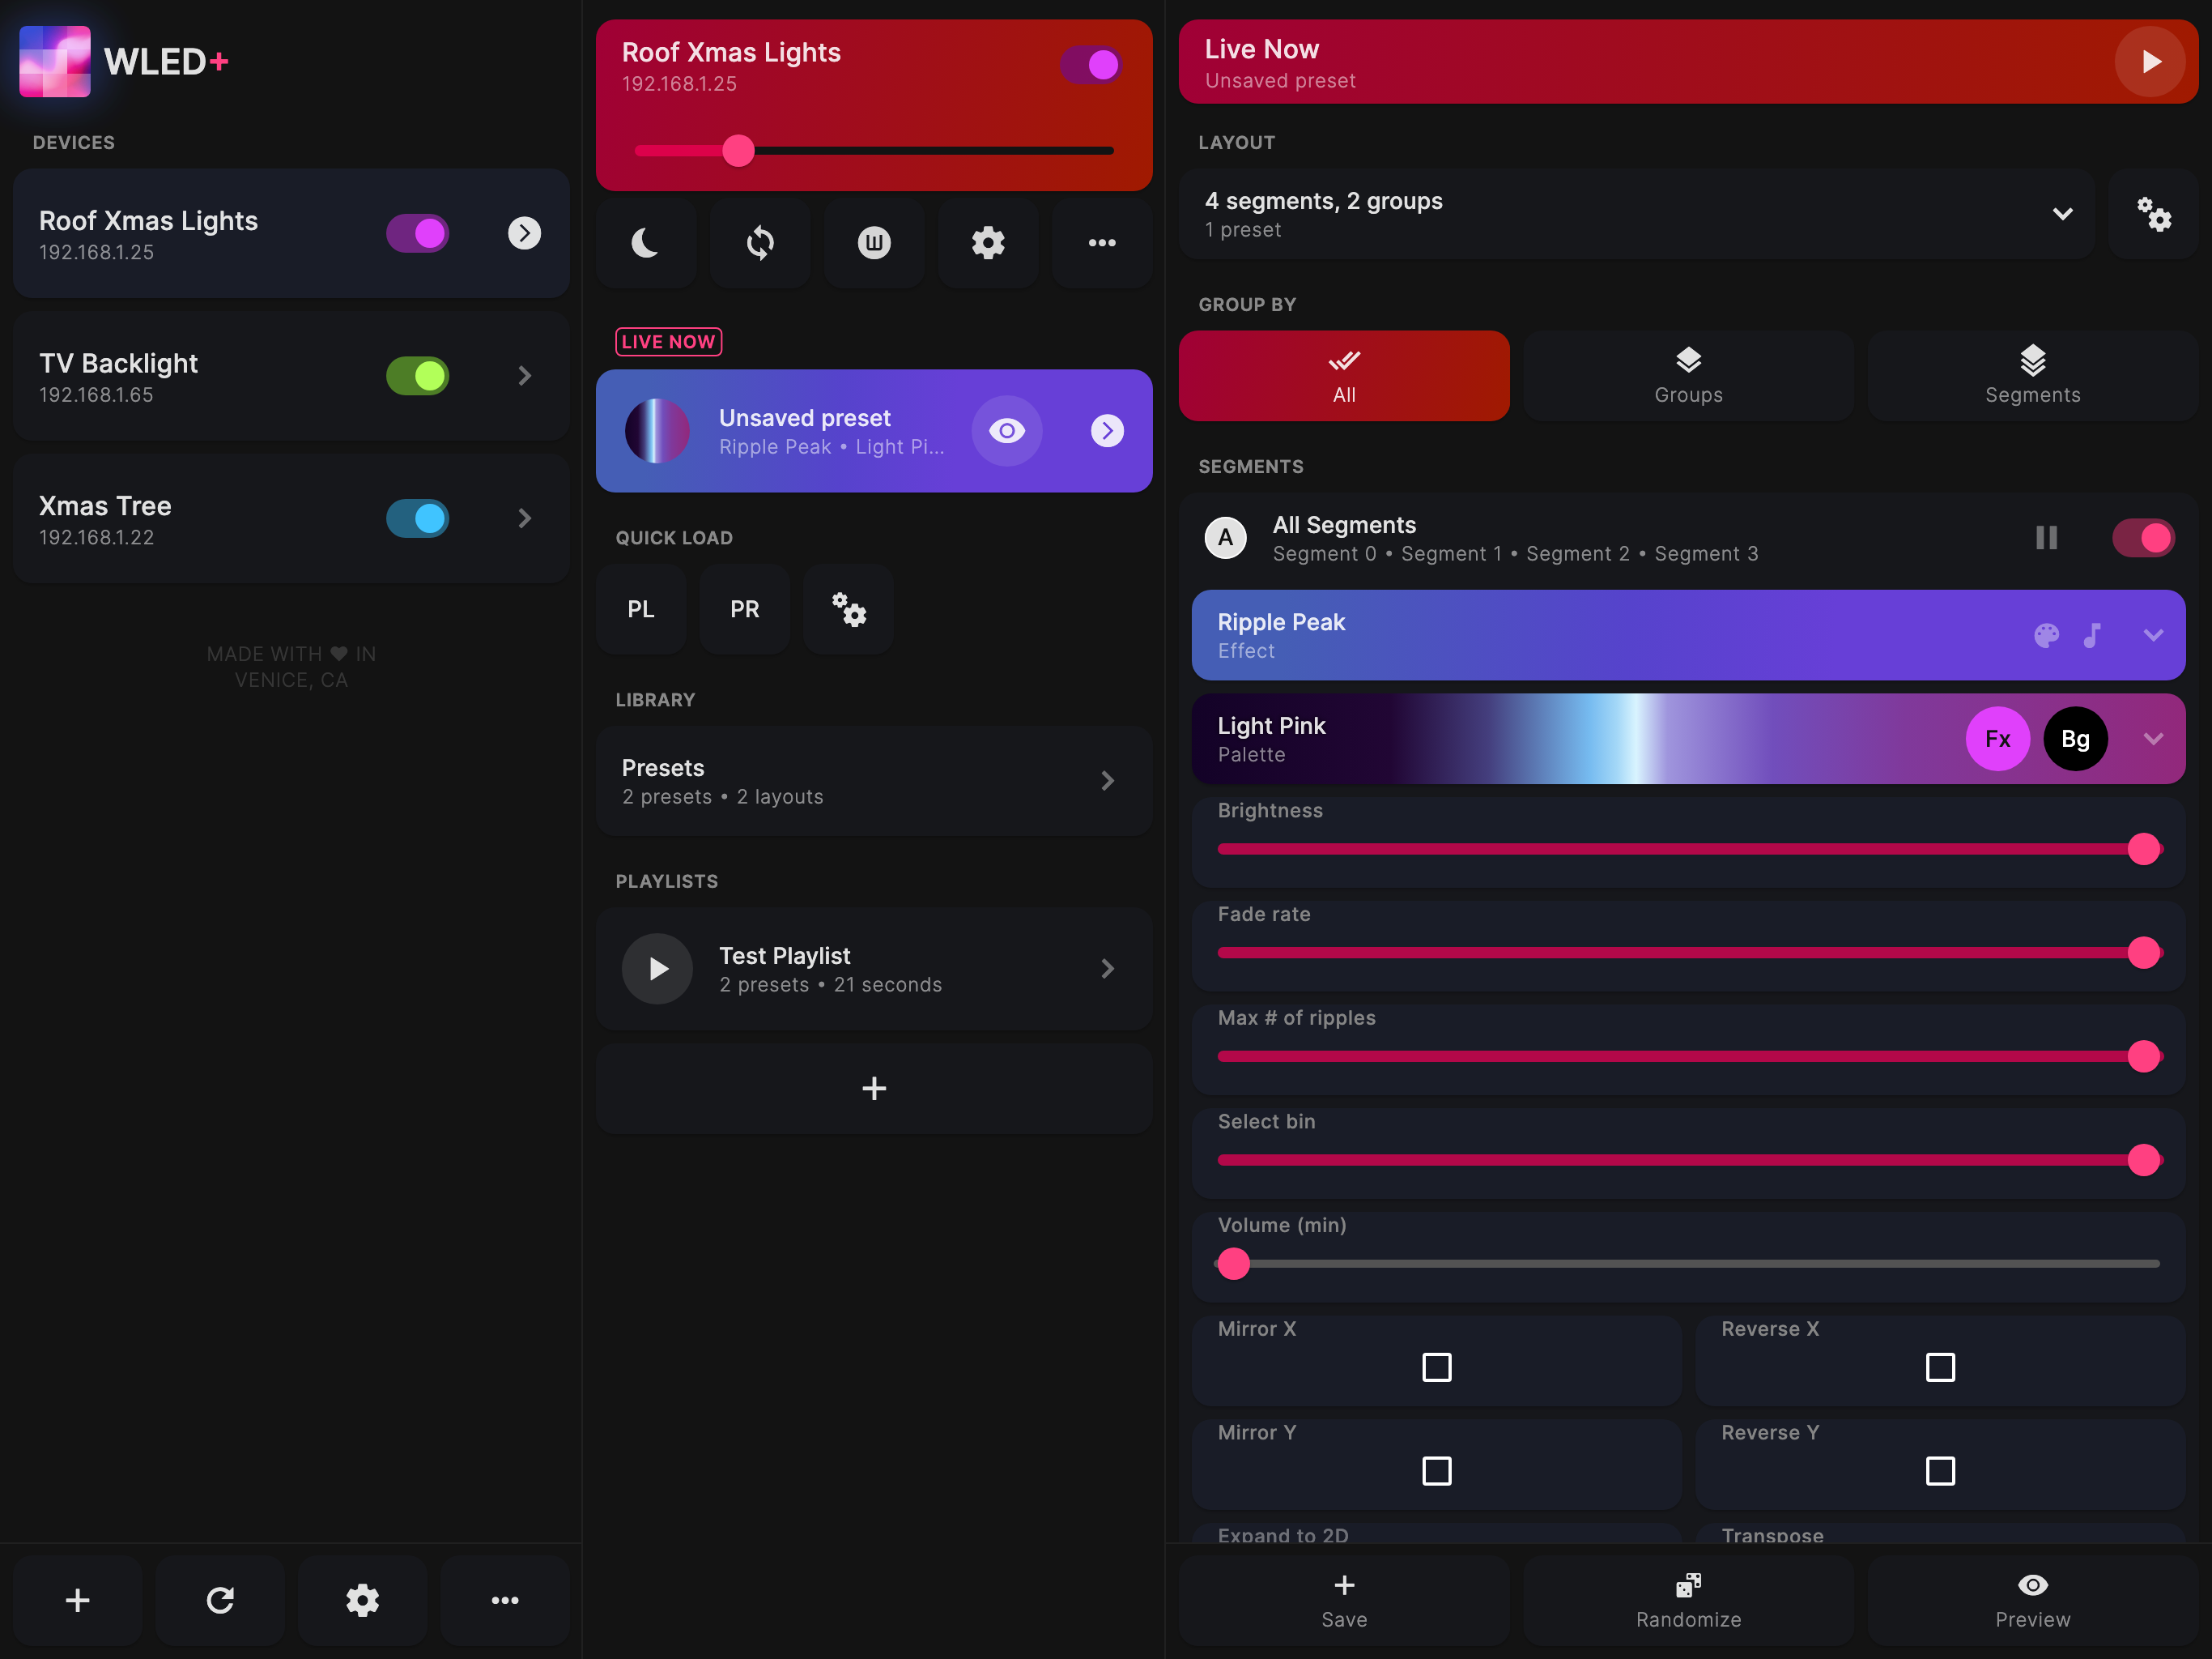Click the refresh devices icon in bottom bar
The width and height of the screenshot is (2212, 1659).
pyautogui.click(x=220, y=1600)
